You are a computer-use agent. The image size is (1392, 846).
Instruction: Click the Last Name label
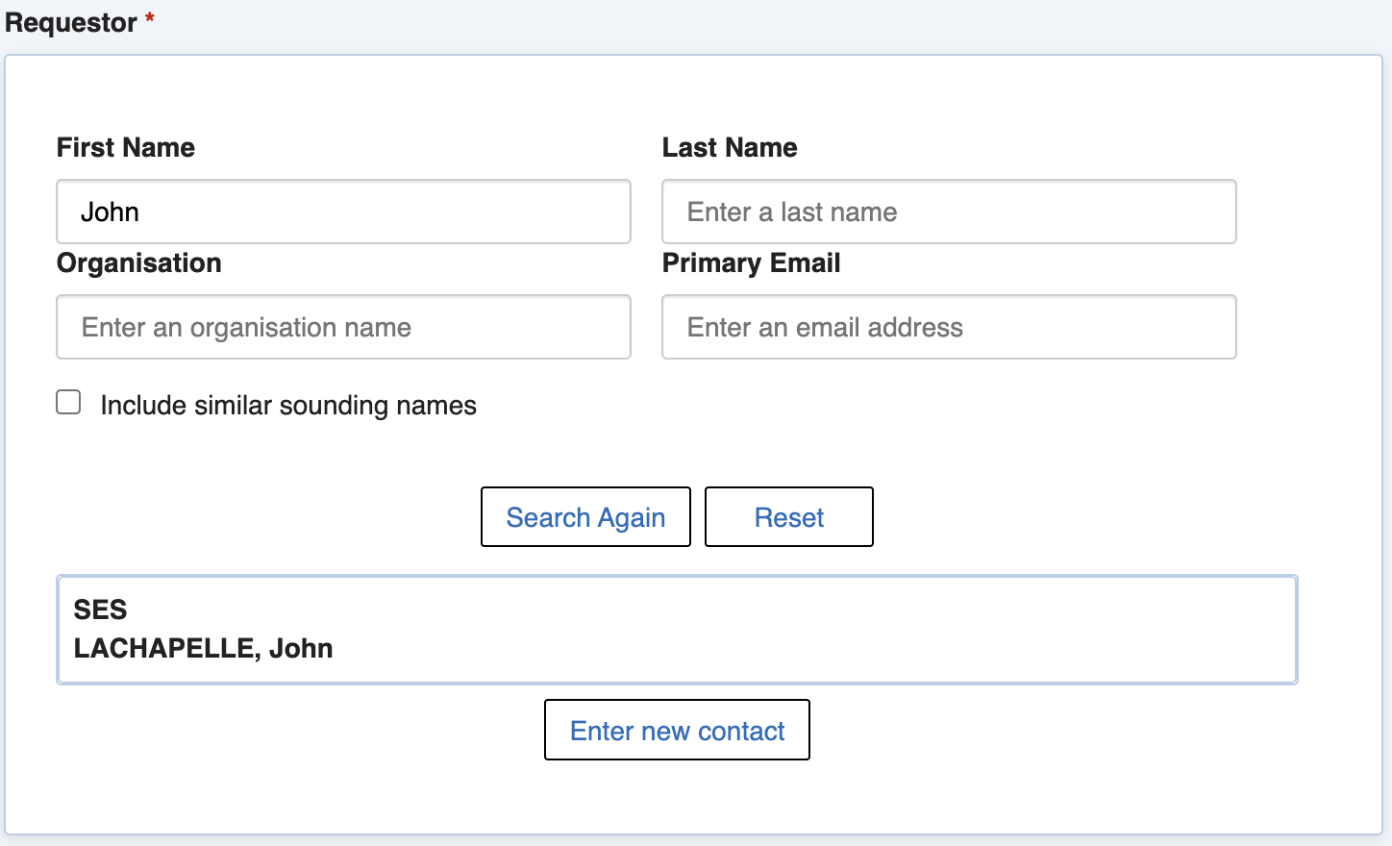[x=730, y=147]
